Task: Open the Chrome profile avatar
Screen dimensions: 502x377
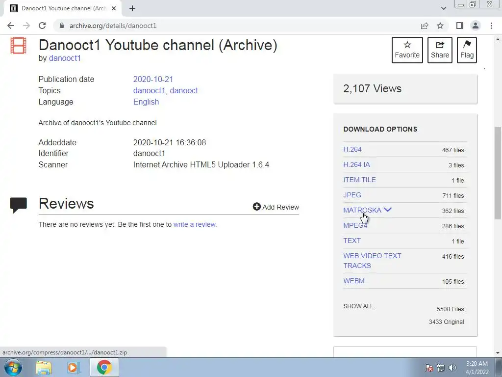Action: click(x=476, y=26)
